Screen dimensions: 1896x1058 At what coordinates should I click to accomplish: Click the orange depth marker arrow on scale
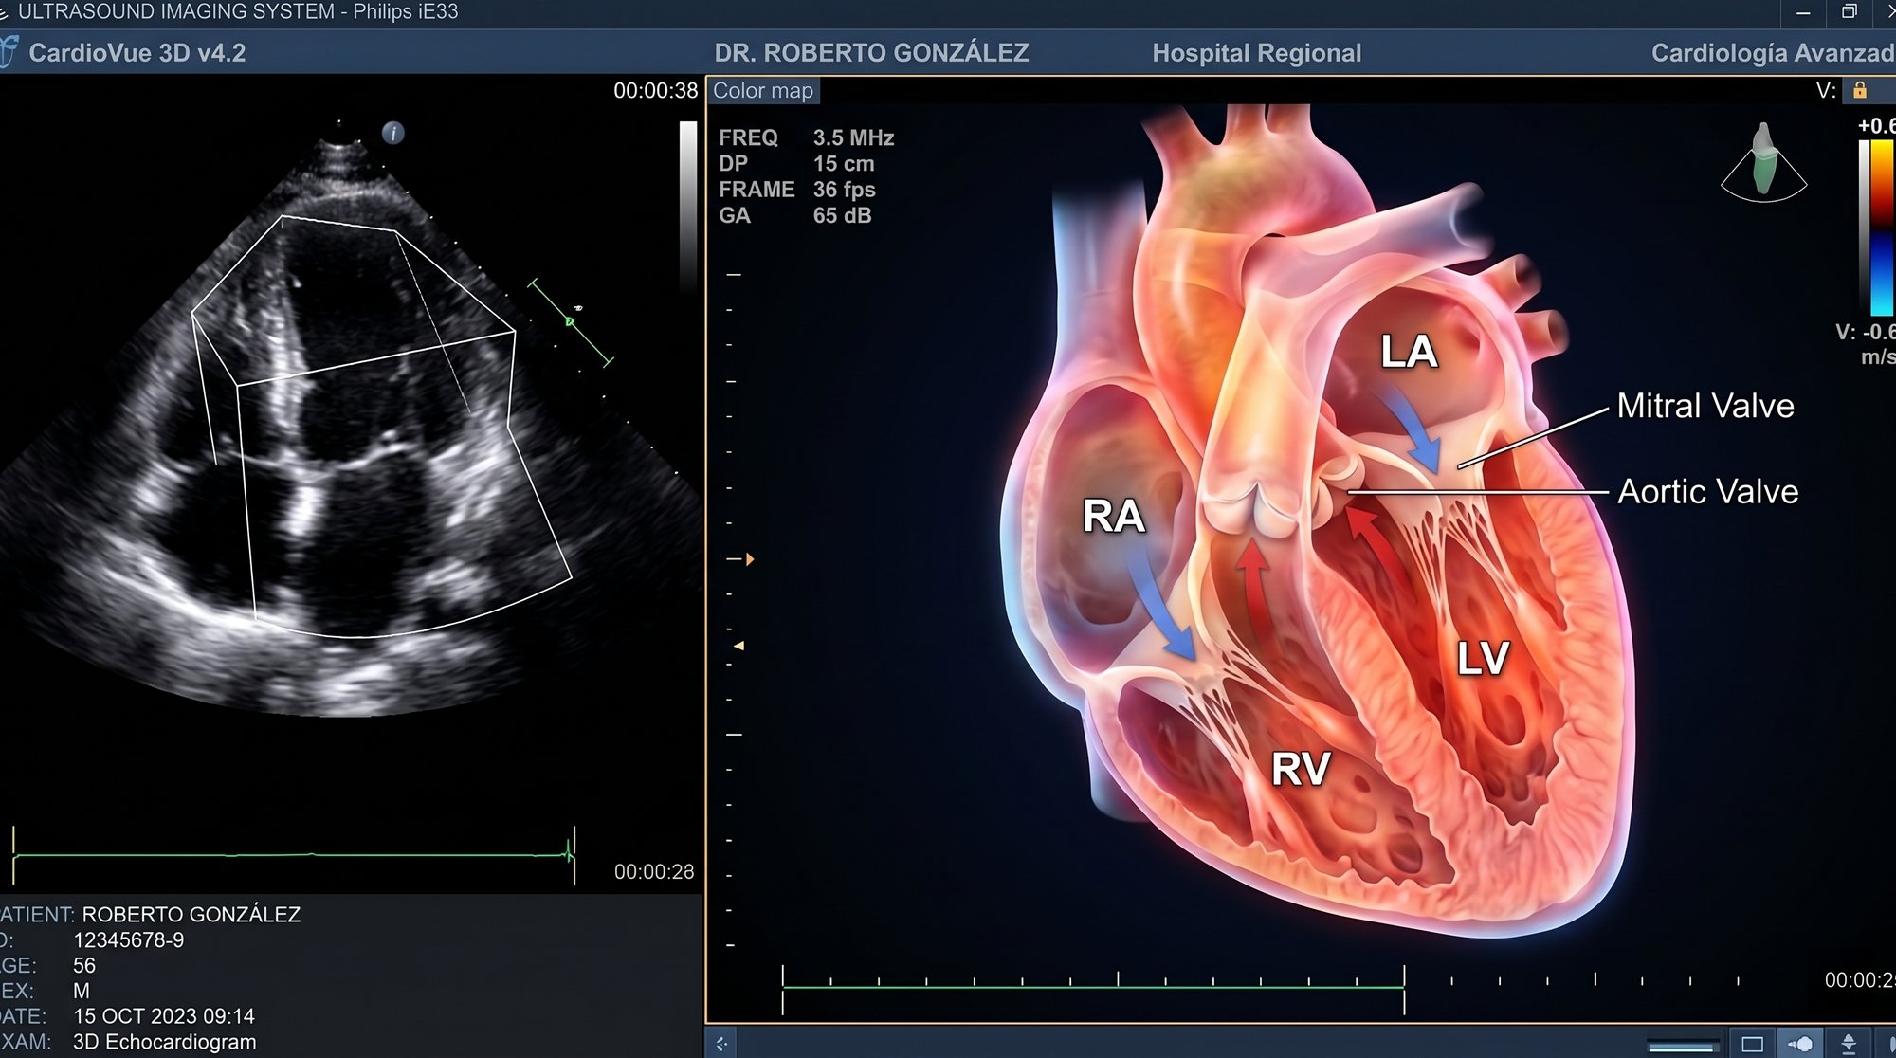[750, 559]
